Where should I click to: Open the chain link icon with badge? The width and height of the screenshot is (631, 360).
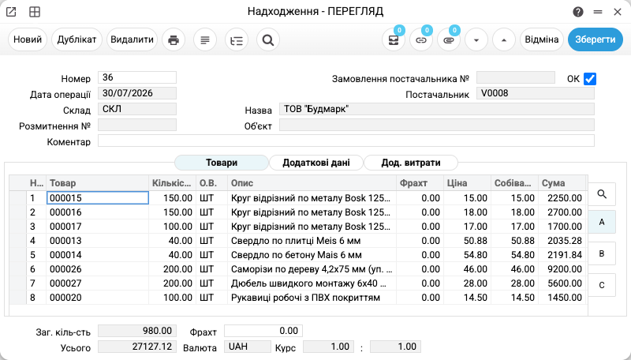point(421,39)
